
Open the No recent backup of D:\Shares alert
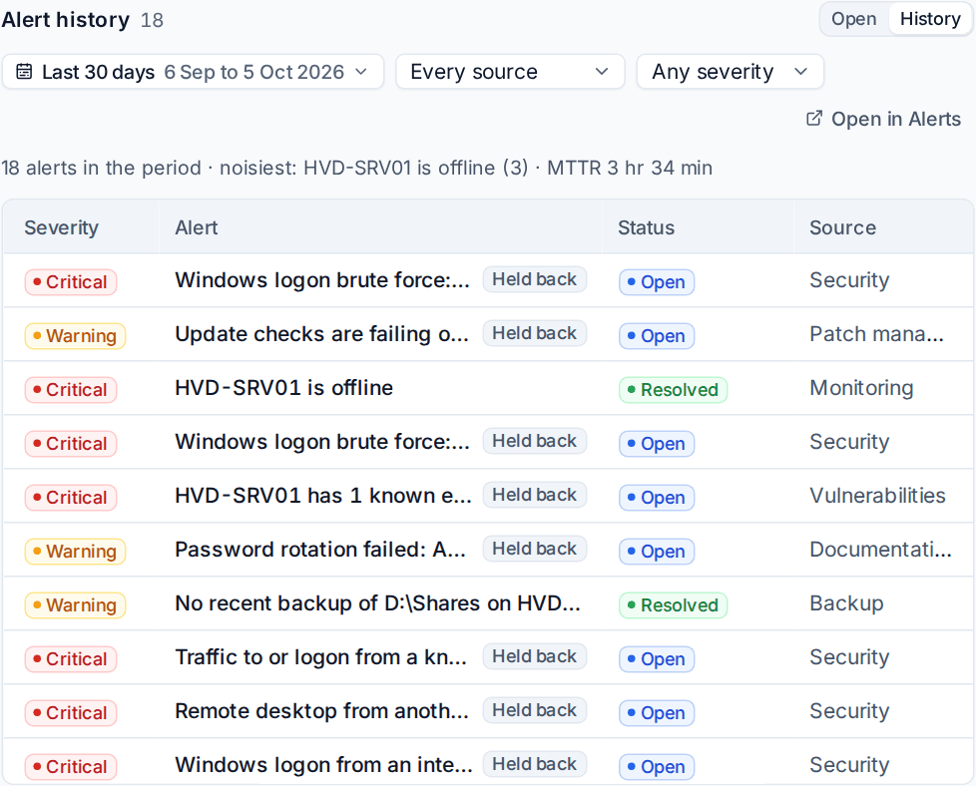point(377,603)
